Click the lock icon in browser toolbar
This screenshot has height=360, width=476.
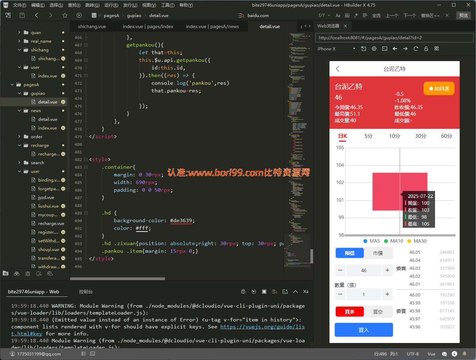[x=426, y=49]
